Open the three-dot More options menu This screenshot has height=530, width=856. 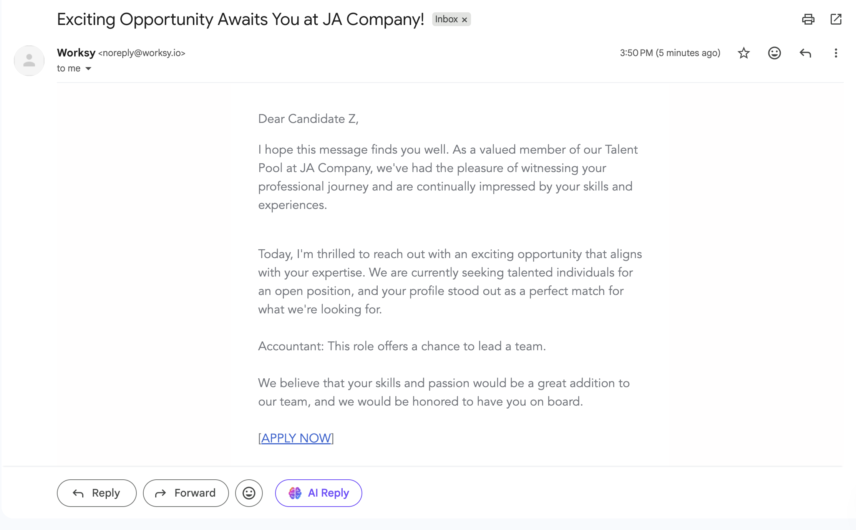[x=836, y=53]
